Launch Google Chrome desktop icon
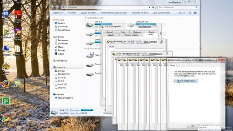Viewport: 233px width, 131px height. pyautogui.click(x=6, y=120)
